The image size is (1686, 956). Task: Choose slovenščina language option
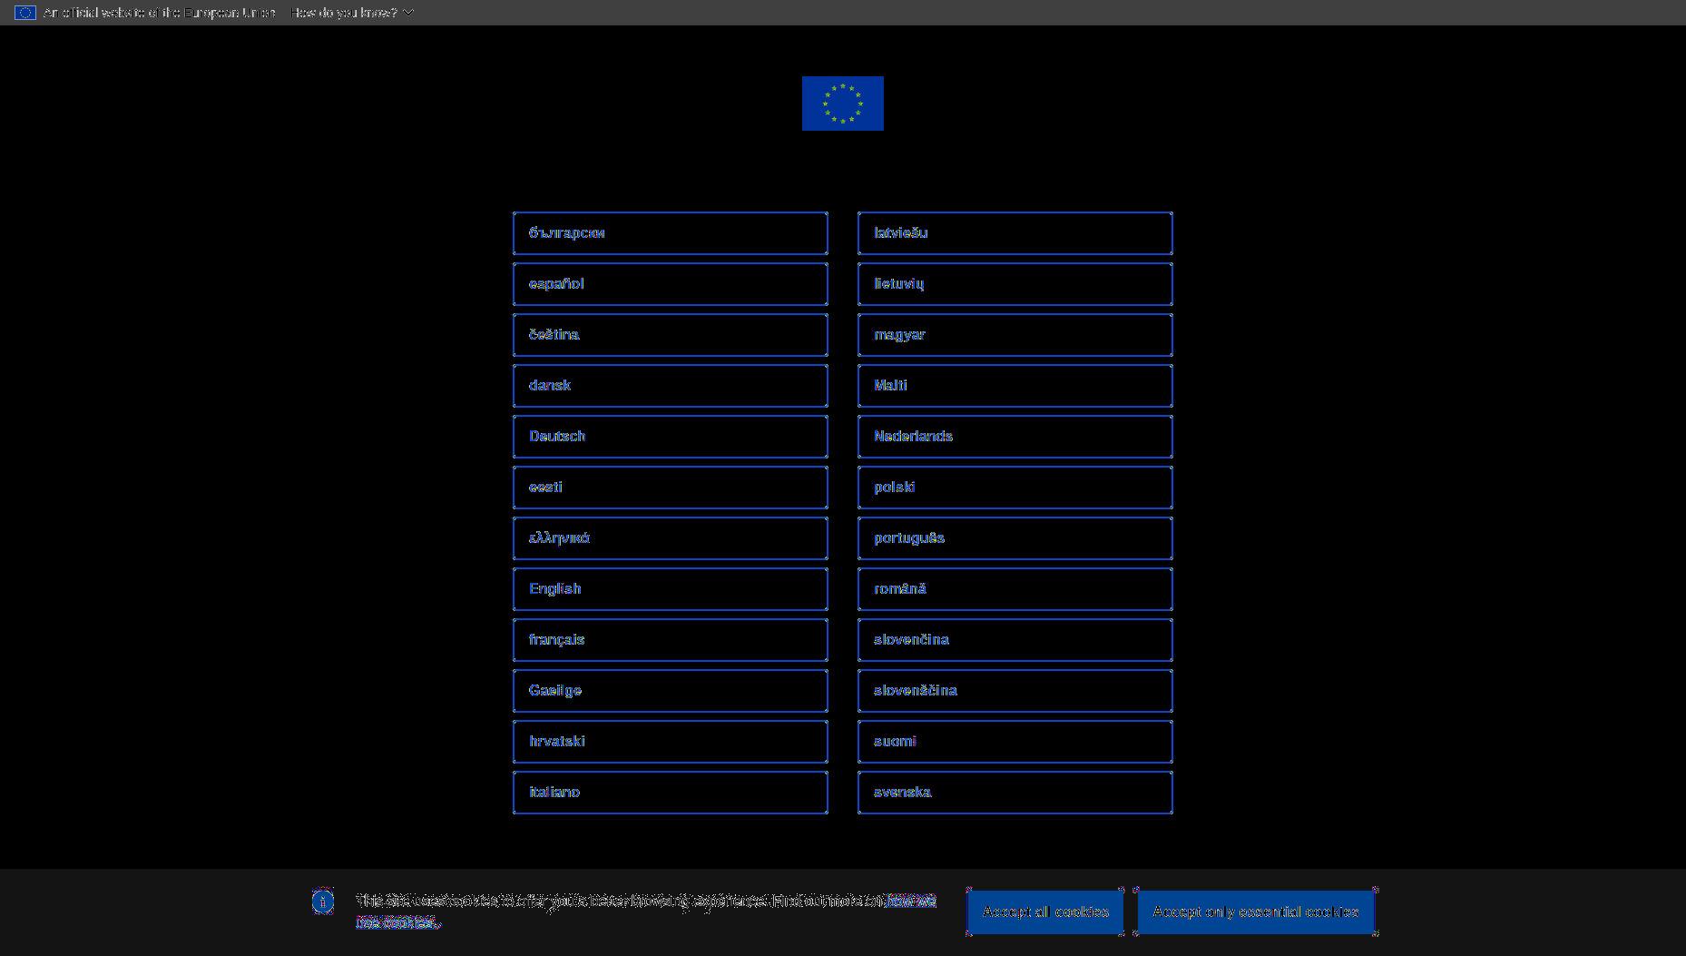[1015, 691]
